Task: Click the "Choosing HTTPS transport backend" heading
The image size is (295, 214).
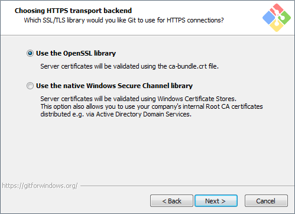Action: 73,11
